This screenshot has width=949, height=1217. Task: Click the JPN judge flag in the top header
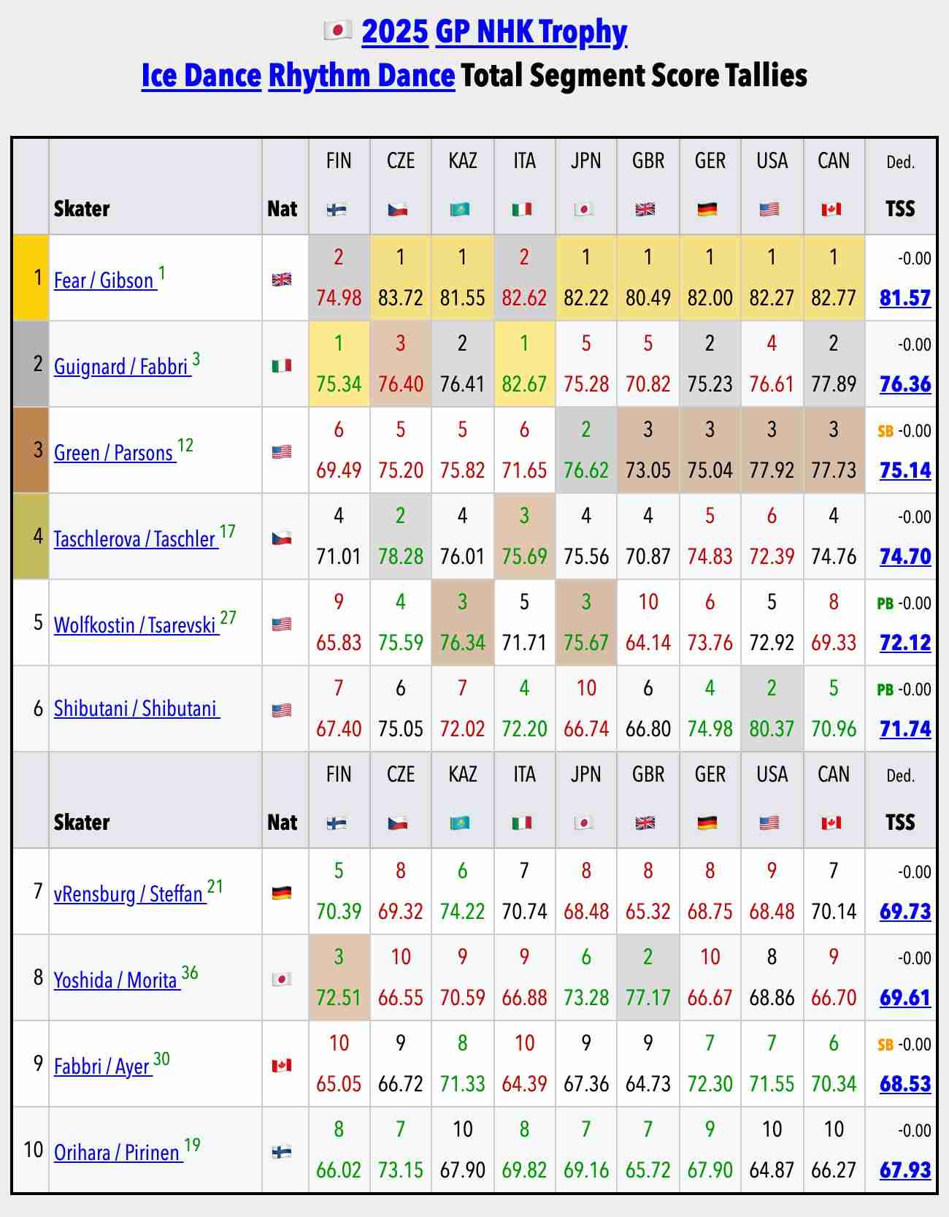584,210
